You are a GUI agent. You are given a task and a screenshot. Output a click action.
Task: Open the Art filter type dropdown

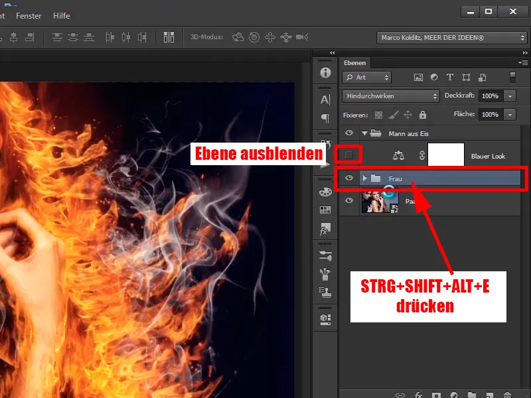pyautogui.click(x=367, y=78)
